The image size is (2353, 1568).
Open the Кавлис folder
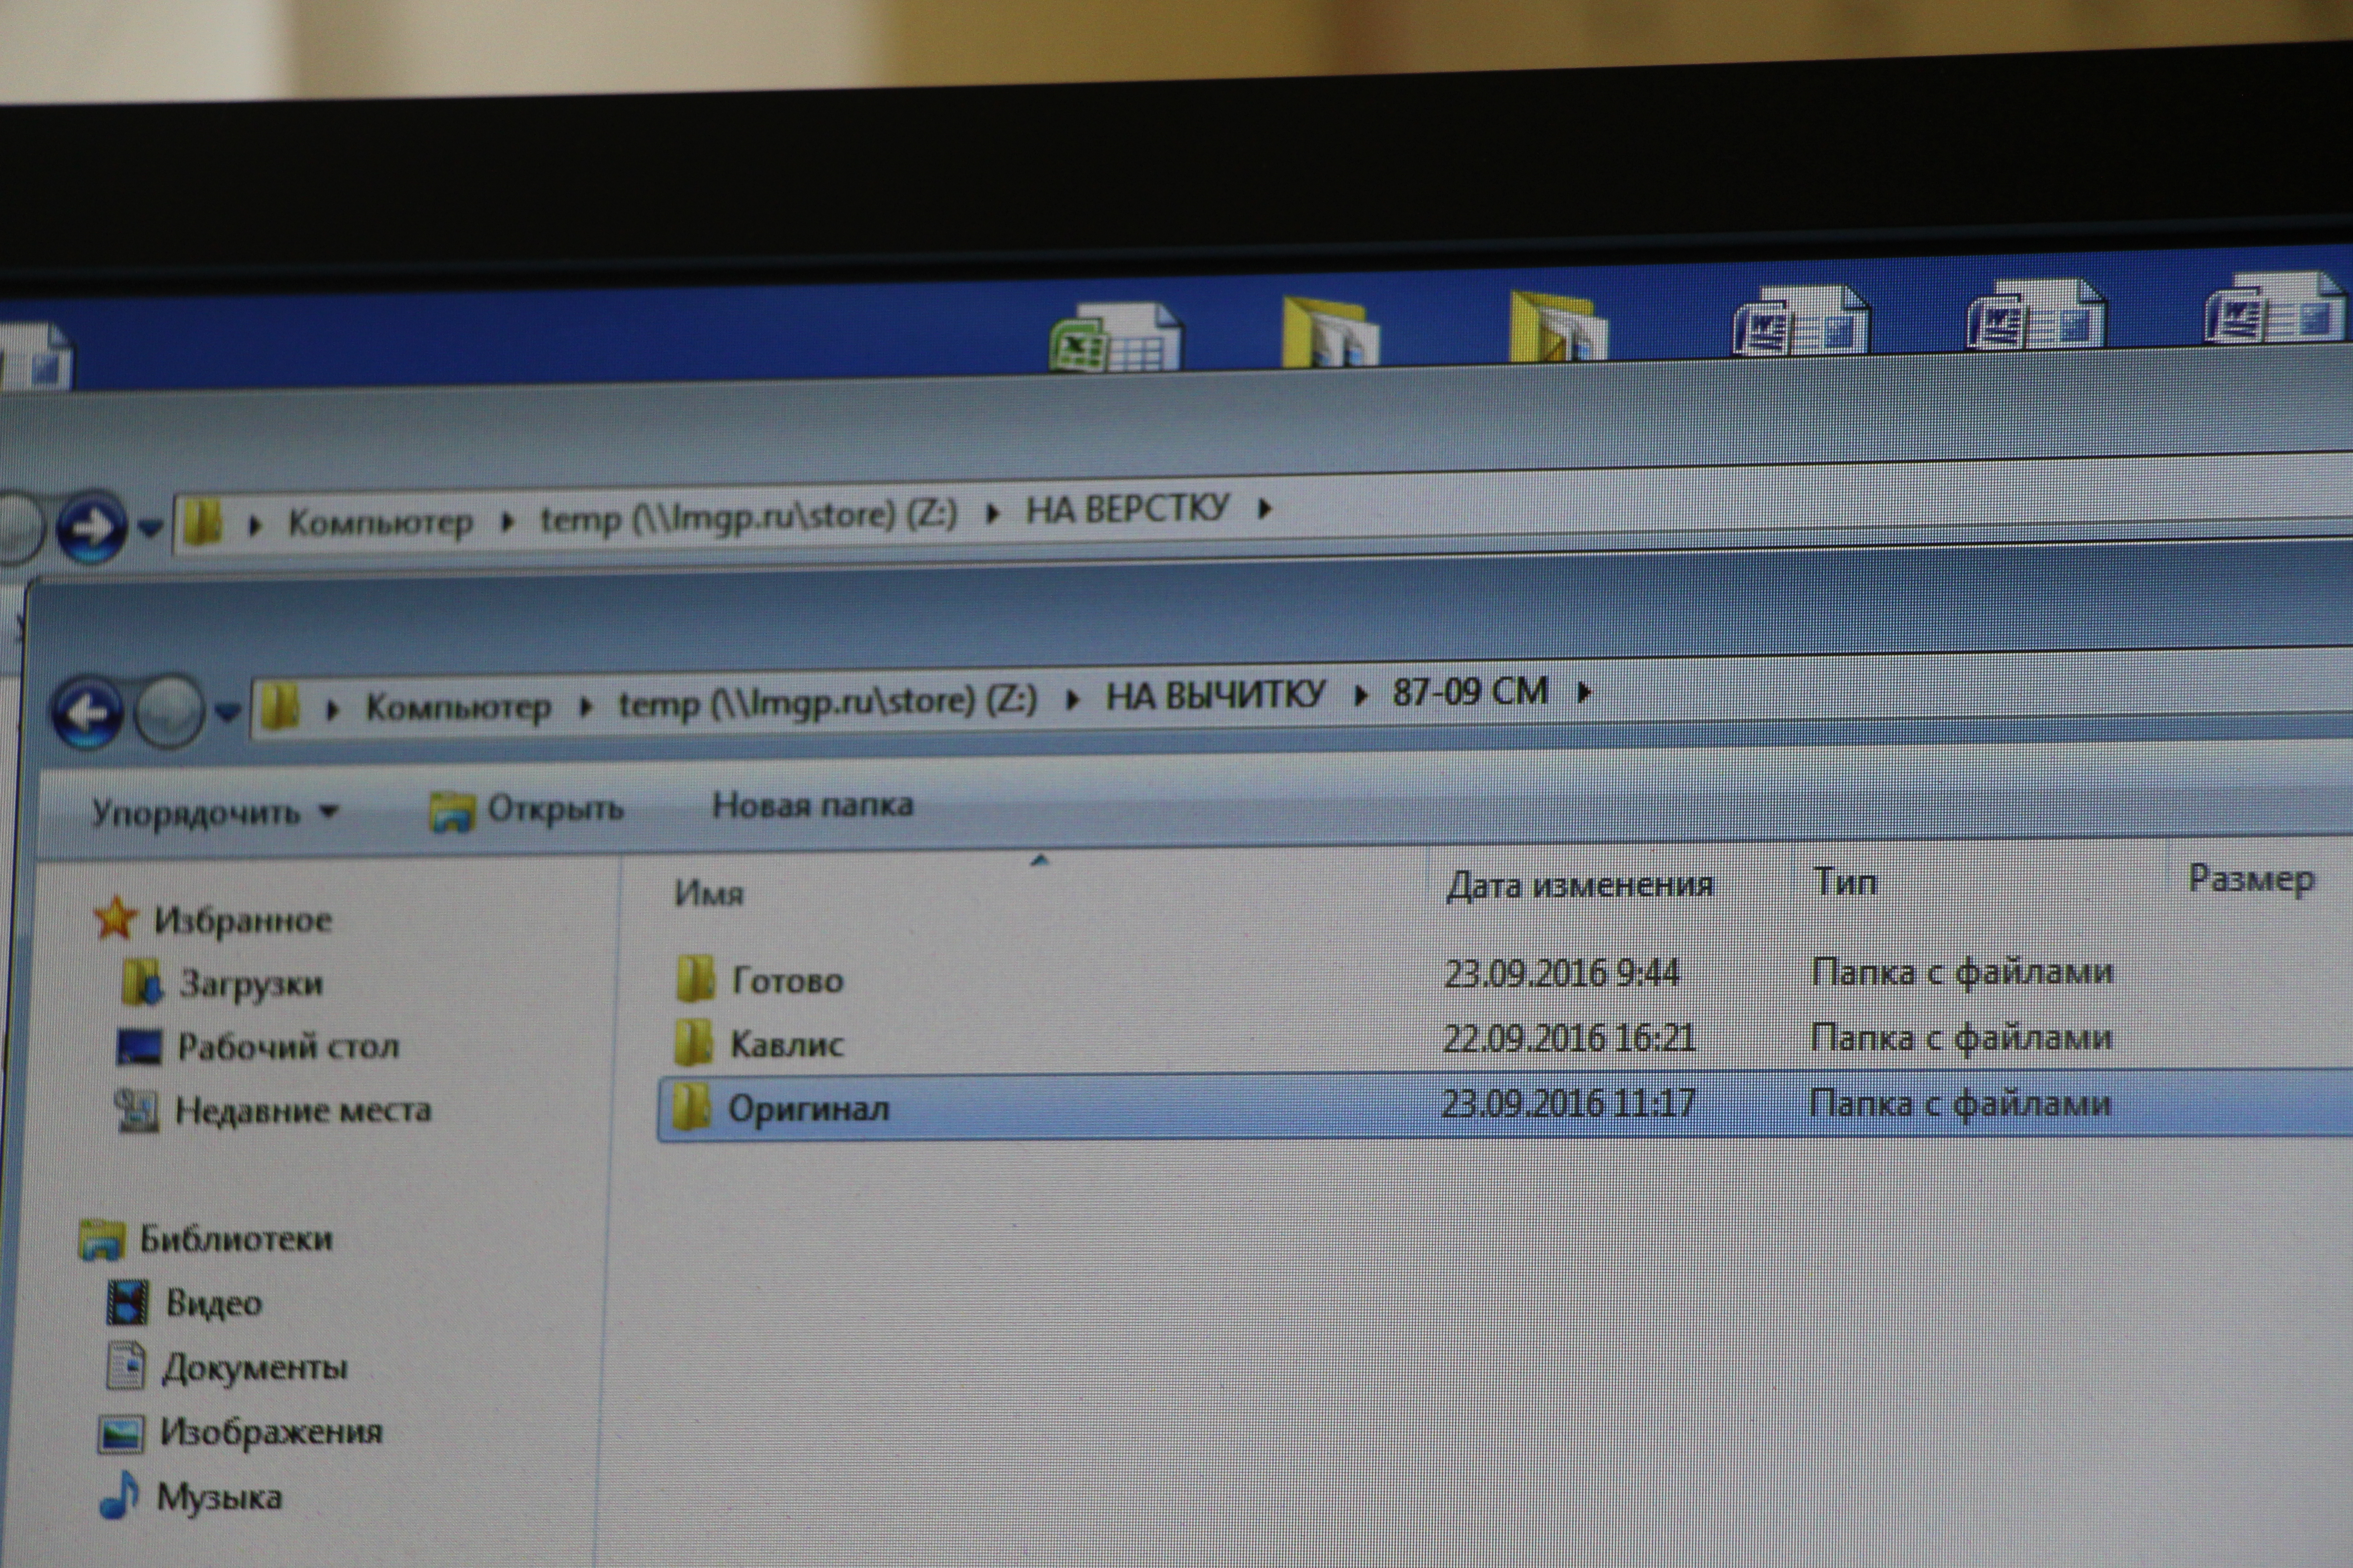point(786,1044)
